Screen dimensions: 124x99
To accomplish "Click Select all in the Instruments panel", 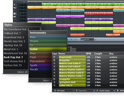I will [47, 80].
